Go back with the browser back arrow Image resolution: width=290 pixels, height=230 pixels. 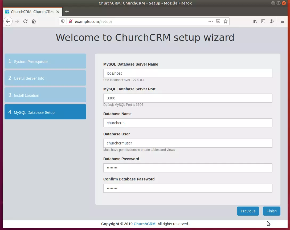[8, 22]
